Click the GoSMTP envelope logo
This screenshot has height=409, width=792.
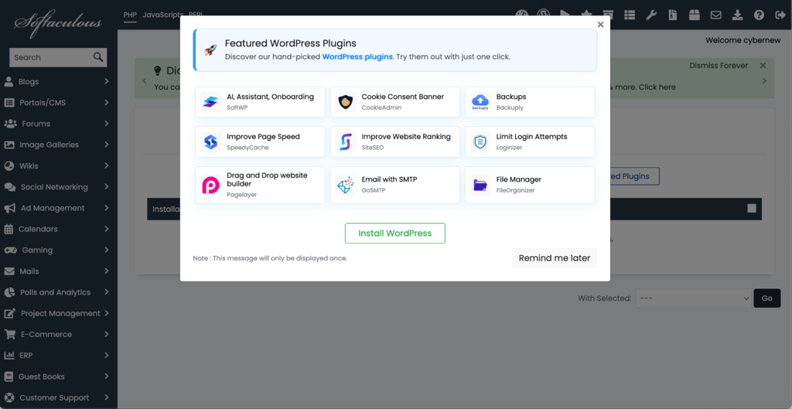[345, 185]
